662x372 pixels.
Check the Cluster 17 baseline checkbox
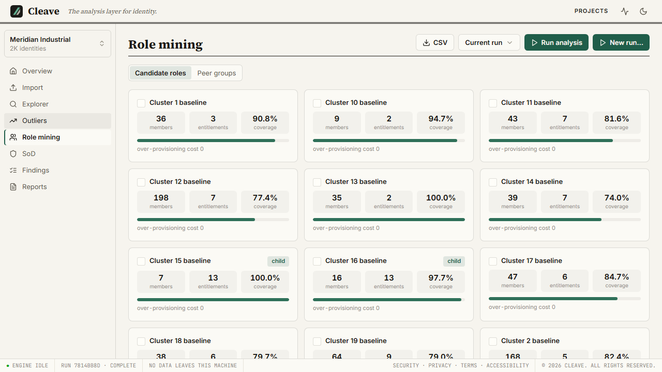coord(493,261)
